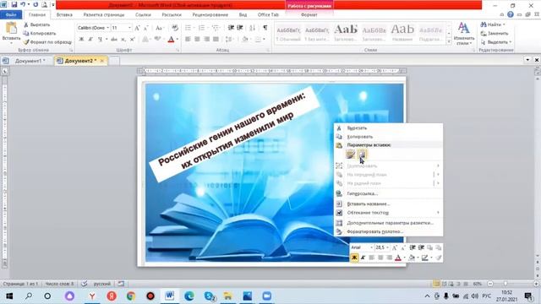Open the Arial font dropdown in the mini toolbar
This screenshot has height=304, width=541.
pyautogui.click(x=372, y=247)
